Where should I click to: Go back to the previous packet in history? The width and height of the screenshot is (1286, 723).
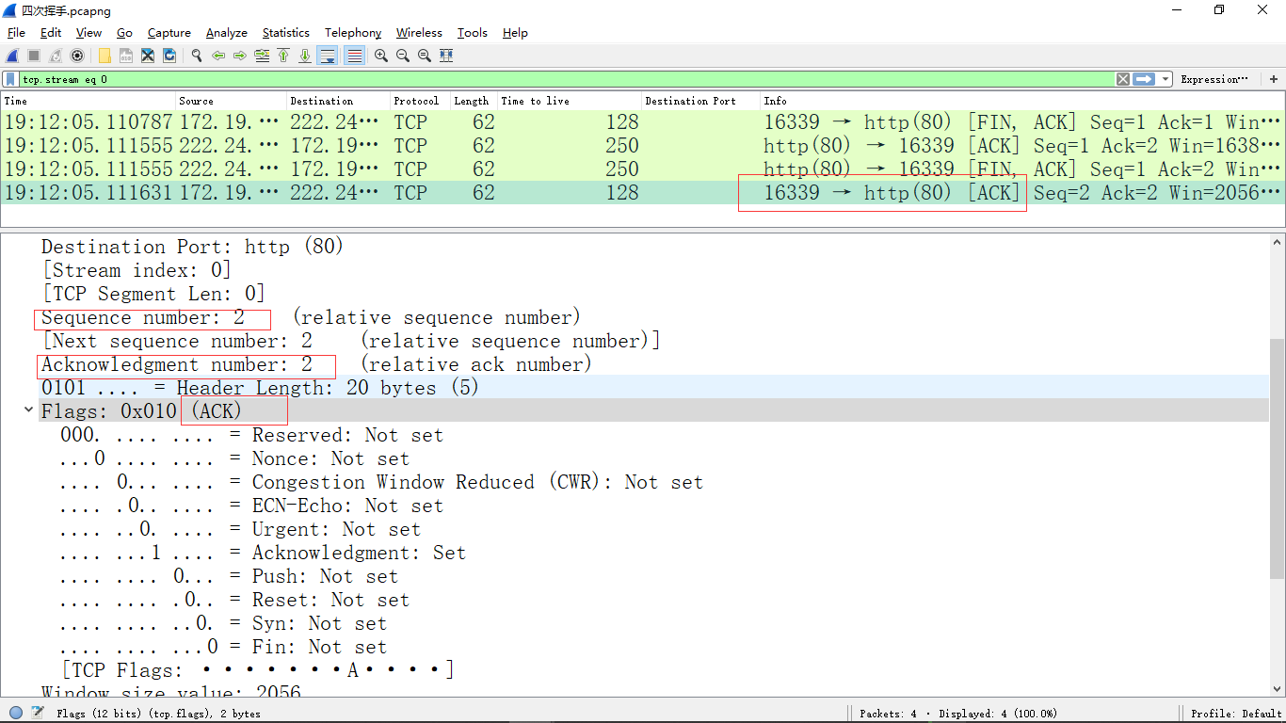point(218,56)
